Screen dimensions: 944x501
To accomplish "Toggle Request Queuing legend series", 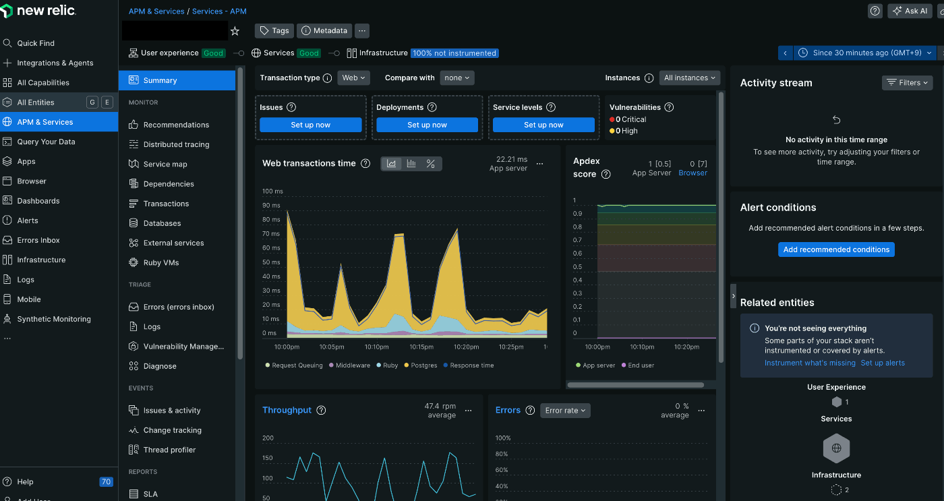I will [294, 365].
